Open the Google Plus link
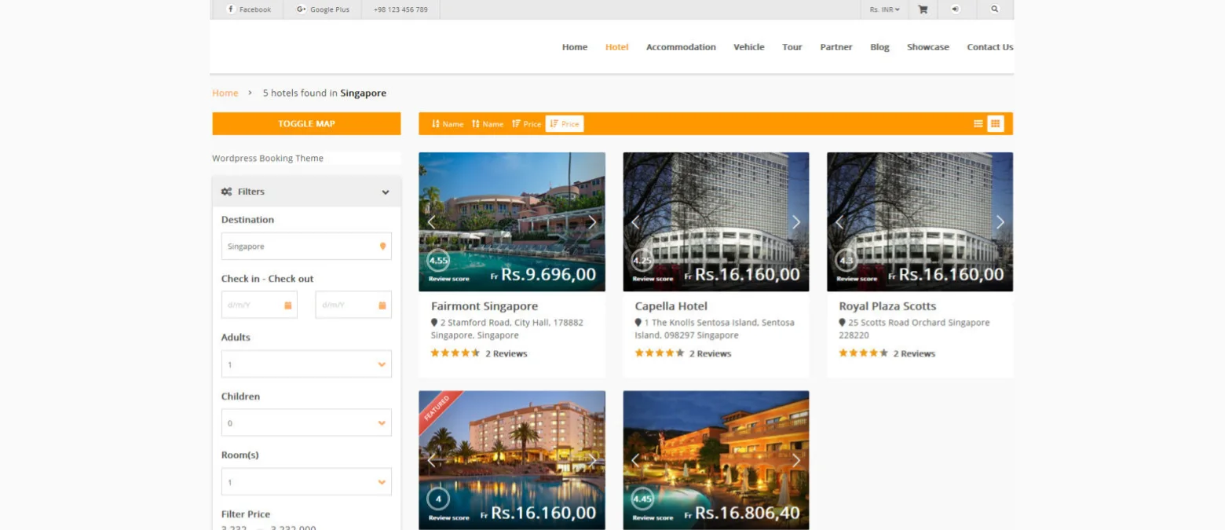This screenshot has width=1225, height=530. pos(323,9)
